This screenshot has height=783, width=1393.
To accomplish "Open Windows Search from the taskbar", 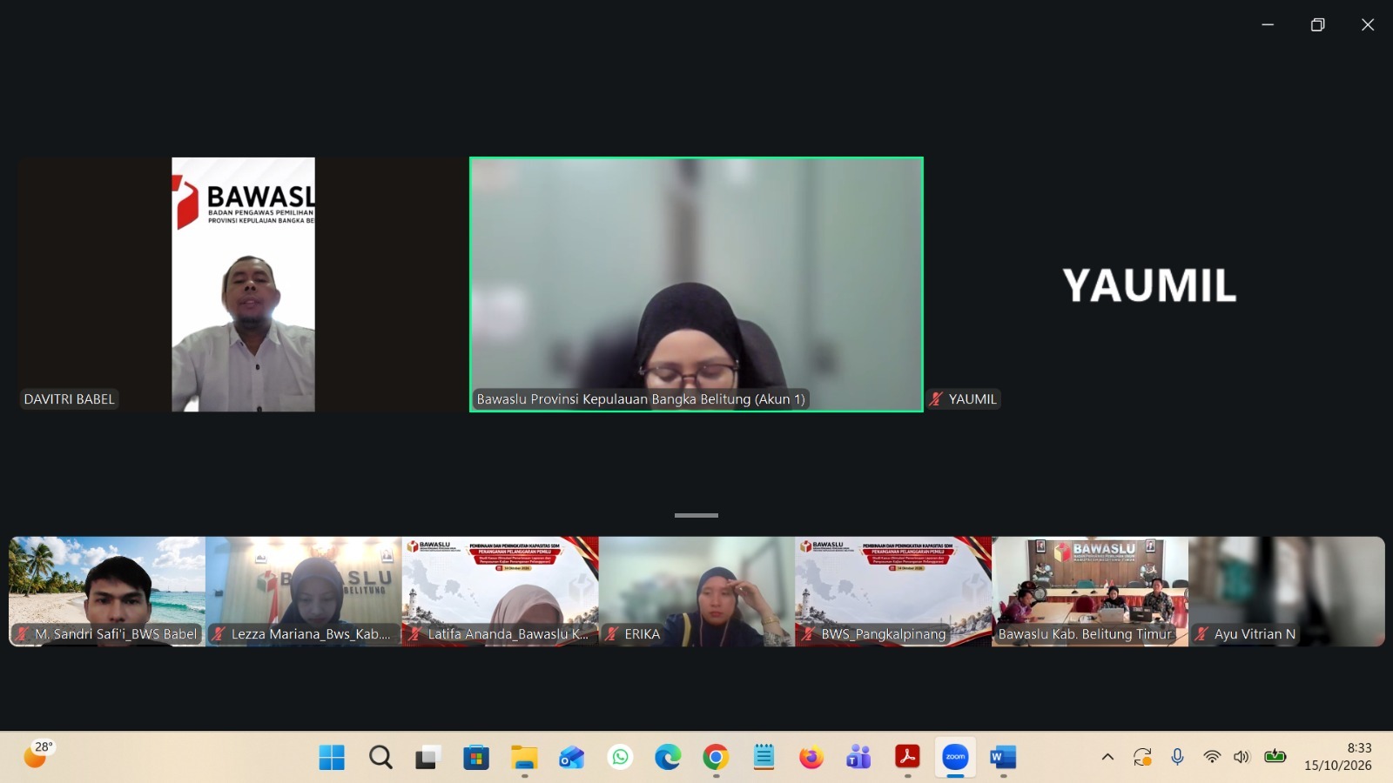I will (x=380, y=758).
